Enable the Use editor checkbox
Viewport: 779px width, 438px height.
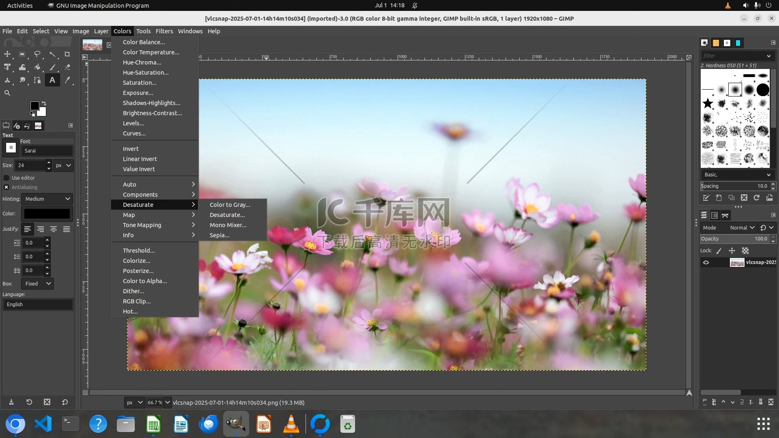click(6, 178)
